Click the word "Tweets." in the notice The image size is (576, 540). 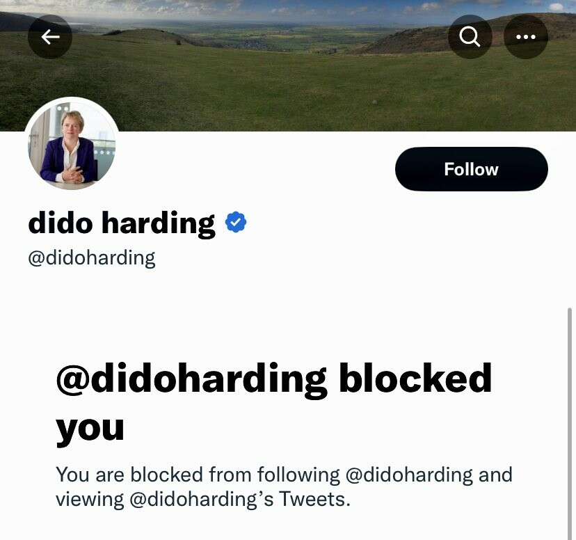pyautogui.click(x=315, y=499)
